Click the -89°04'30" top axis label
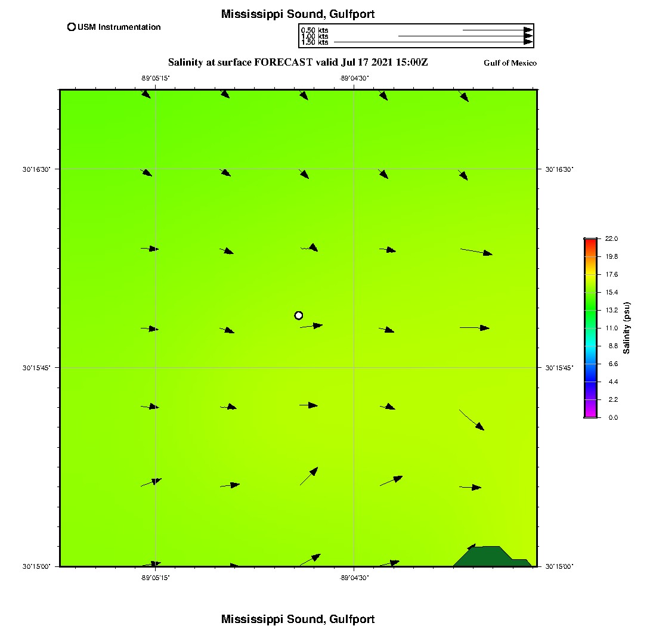Screen dimensions: 656x626 355,78
